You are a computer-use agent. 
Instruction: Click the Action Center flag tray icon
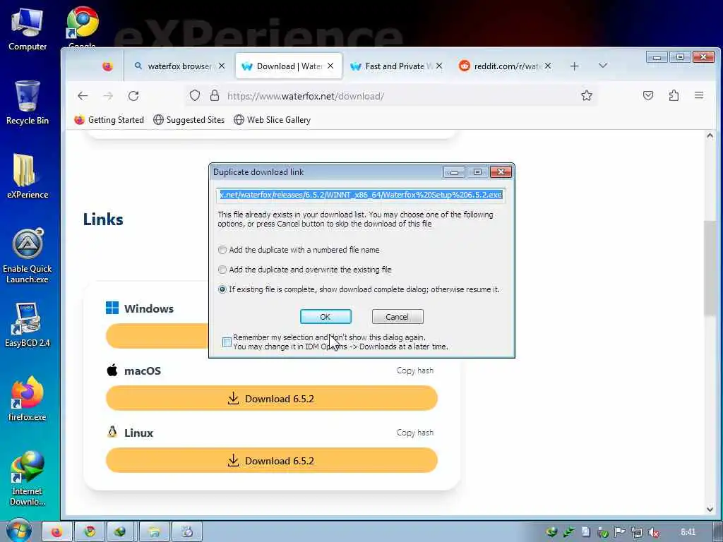tap(620, 532)
